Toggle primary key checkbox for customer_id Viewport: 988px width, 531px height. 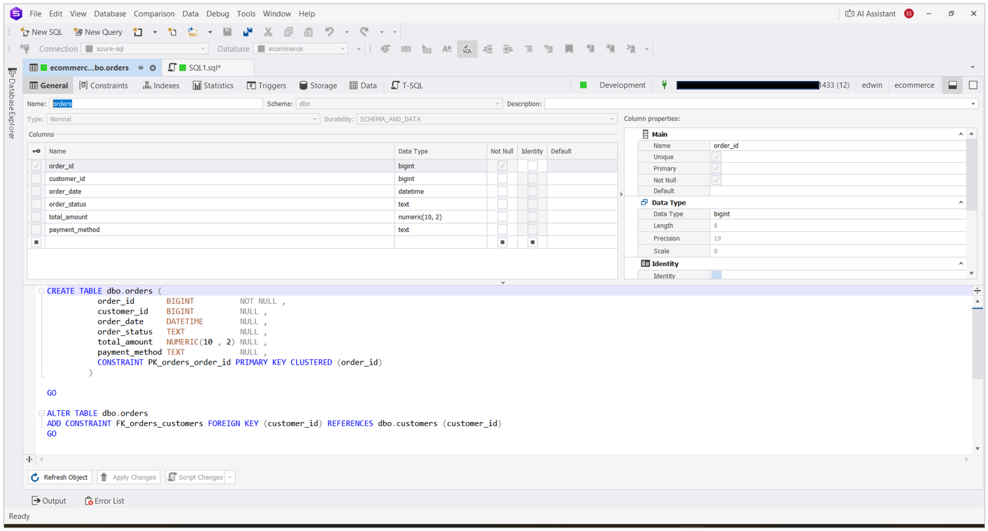point(36,179)
